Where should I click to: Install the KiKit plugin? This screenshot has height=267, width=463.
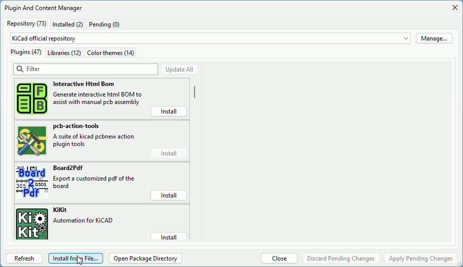click(168, 237)
